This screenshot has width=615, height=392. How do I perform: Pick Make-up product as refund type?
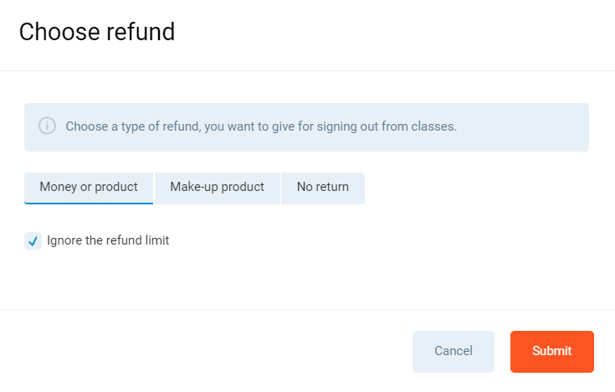217,188
